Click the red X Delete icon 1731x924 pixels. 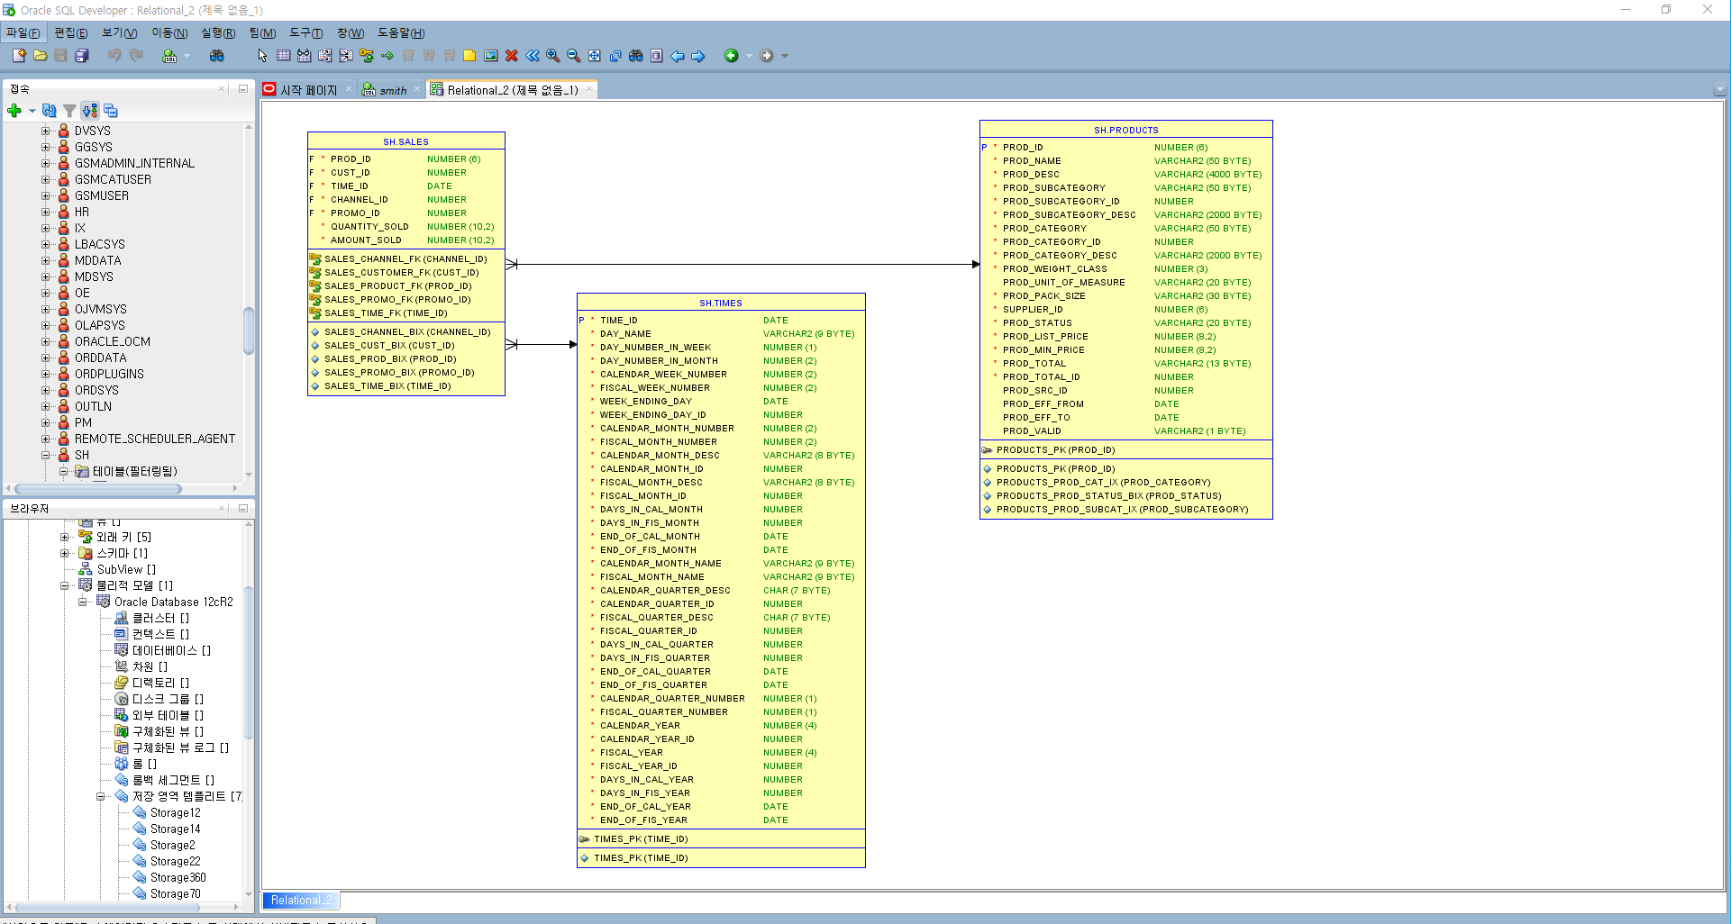511,56
